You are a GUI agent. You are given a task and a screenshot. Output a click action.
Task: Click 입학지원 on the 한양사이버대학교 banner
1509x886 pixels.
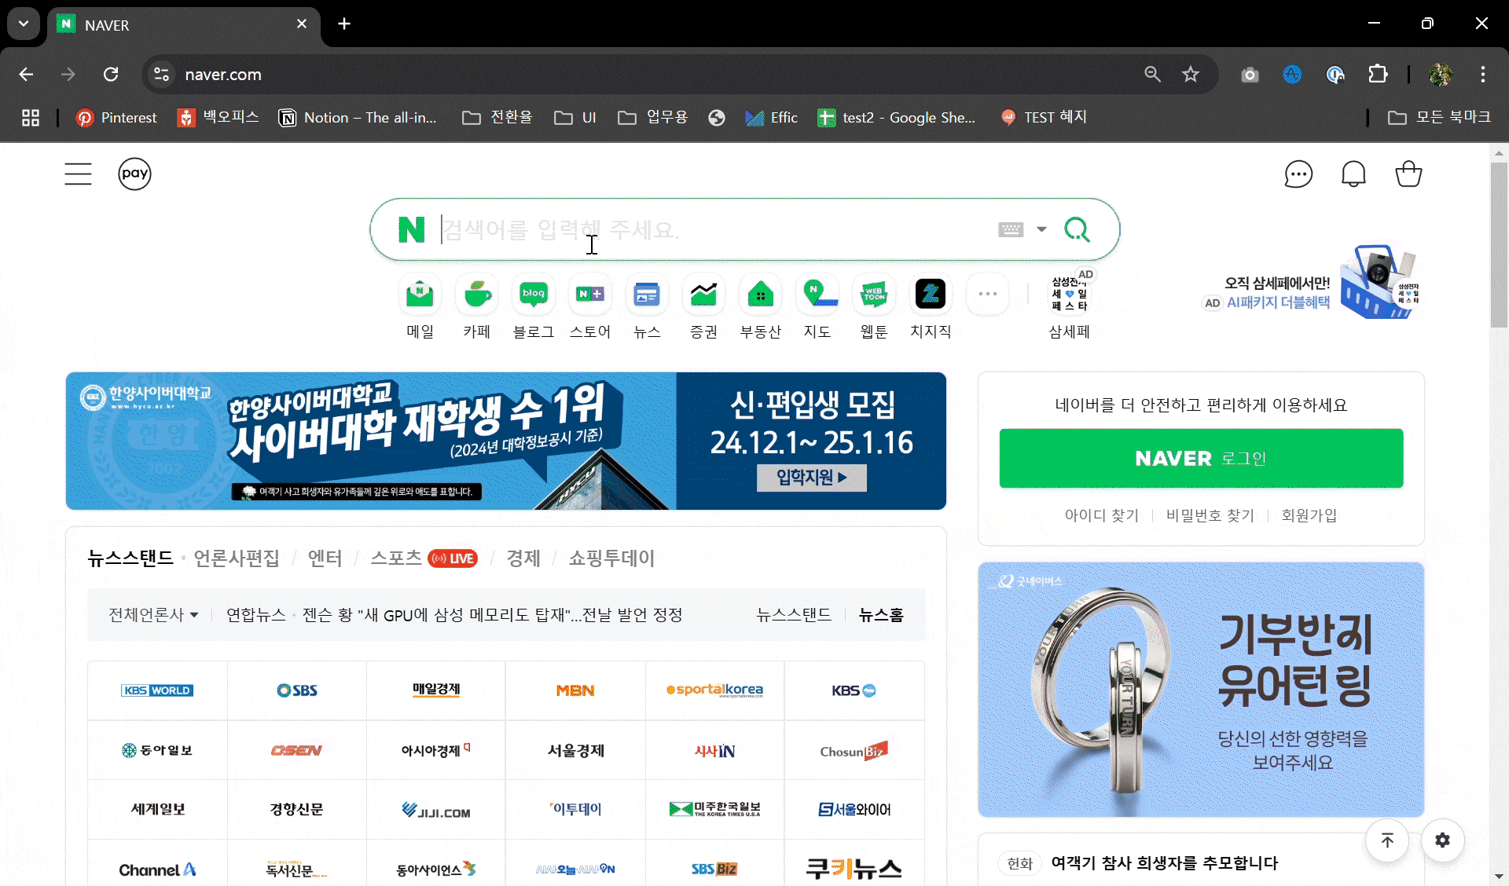tap(812, 478)
